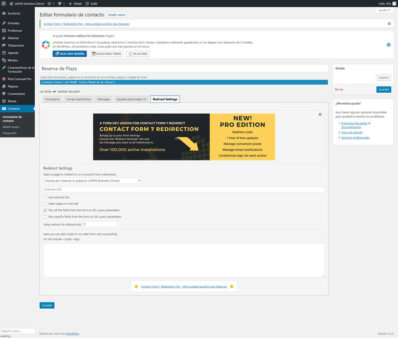Click Delay redirect milliseconds field
This screenshot has width=398, height=338.
click(100, 225)
